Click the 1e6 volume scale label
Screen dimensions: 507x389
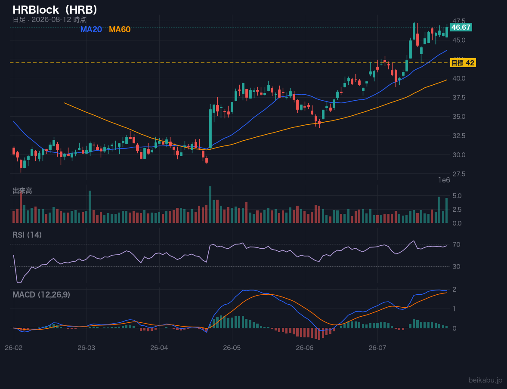click(x=444, y=180)
